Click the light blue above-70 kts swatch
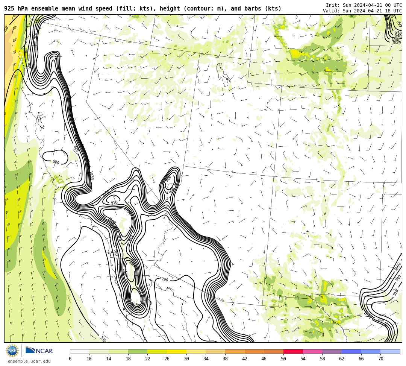Screen dimensions: 406x366 390,351
